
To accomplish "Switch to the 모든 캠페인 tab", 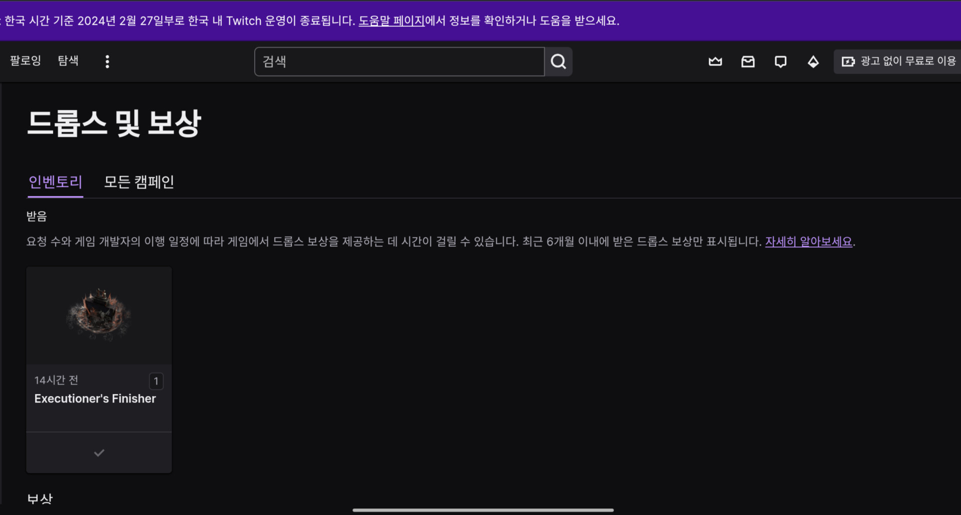I will [139, 182].
